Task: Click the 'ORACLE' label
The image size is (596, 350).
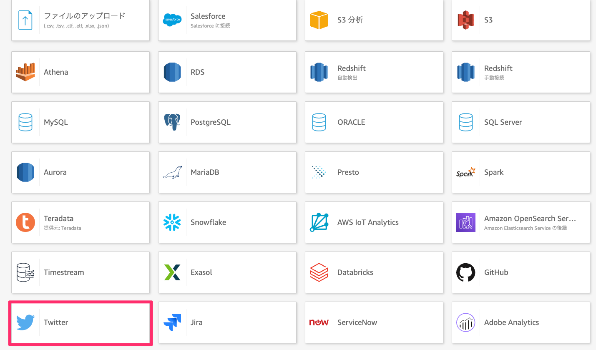Action: (351, 122)
